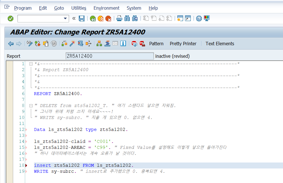Image resolution: width=283 pixels, height=183 pixels.
Task: Open the Edit menu
Action: coord(43,8)
